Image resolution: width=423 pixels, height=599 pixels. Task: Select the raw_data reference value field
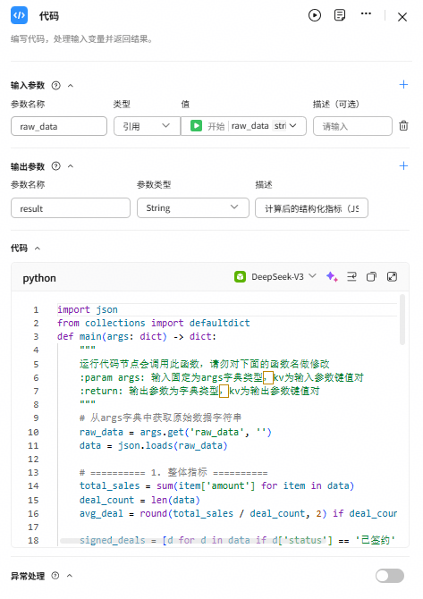click(x=243, y=126)
